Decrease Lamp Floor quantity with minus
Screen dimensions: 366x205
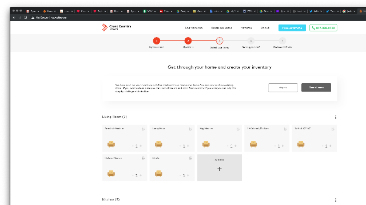click(x=180, y=146)
